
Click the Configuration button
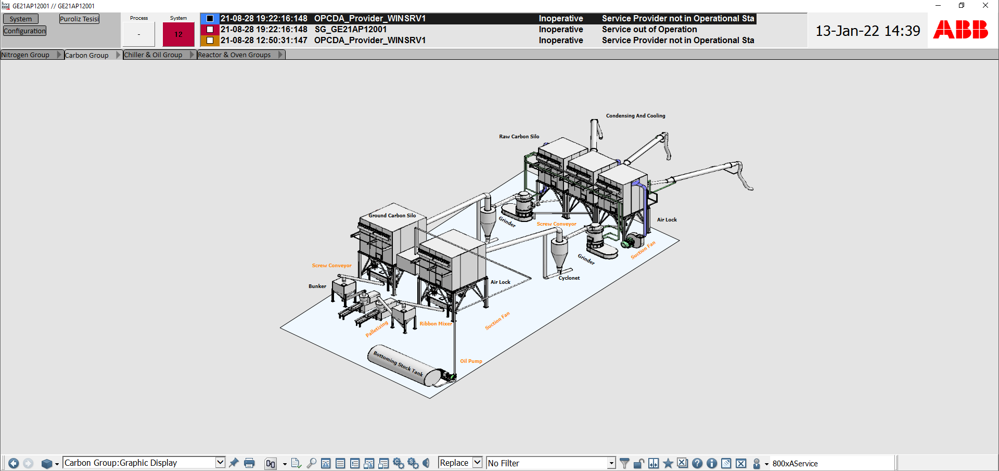tap(24, 31)
